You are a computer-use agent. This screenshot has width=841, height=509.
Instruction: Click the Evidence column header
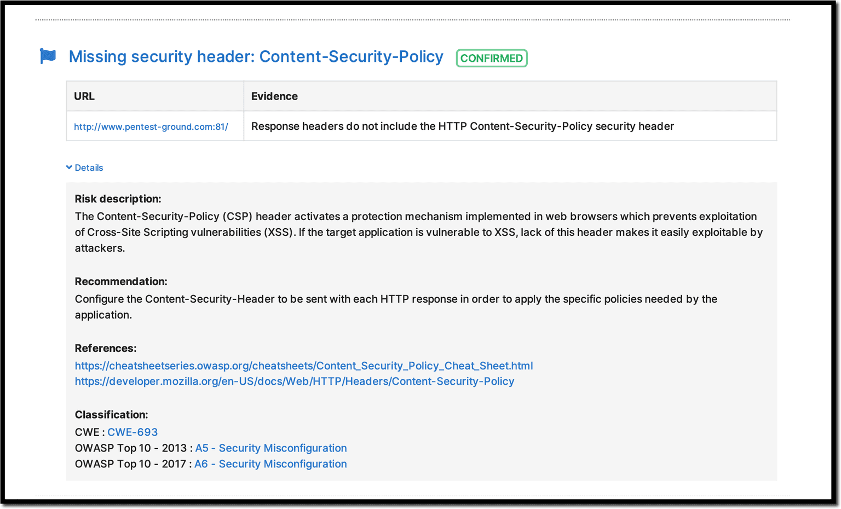point(274,96)
